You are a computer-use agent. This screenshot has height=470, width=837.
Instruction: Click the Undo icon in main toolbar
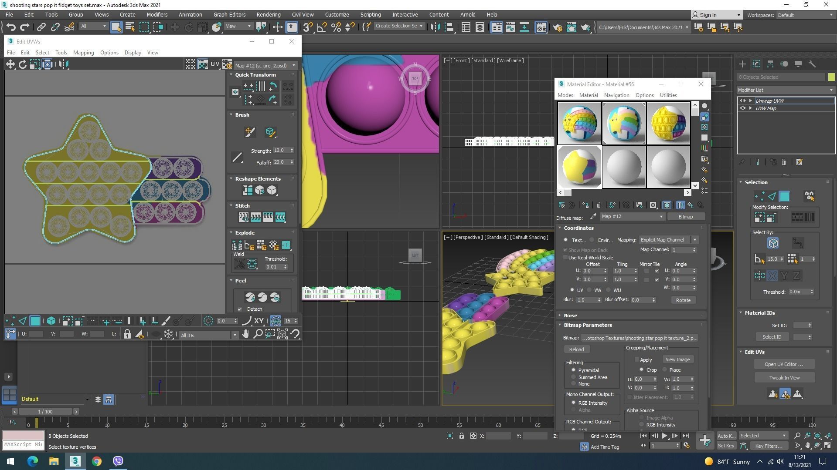tap(10, 27)
